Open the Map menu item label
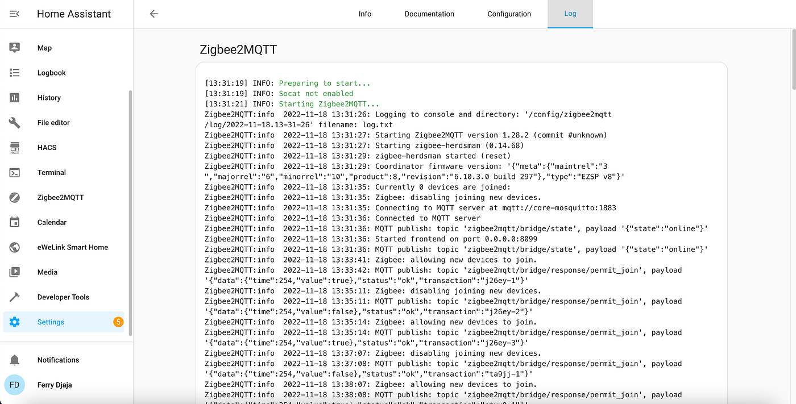This screenshot has width=796, height=404. click(44, 48)
